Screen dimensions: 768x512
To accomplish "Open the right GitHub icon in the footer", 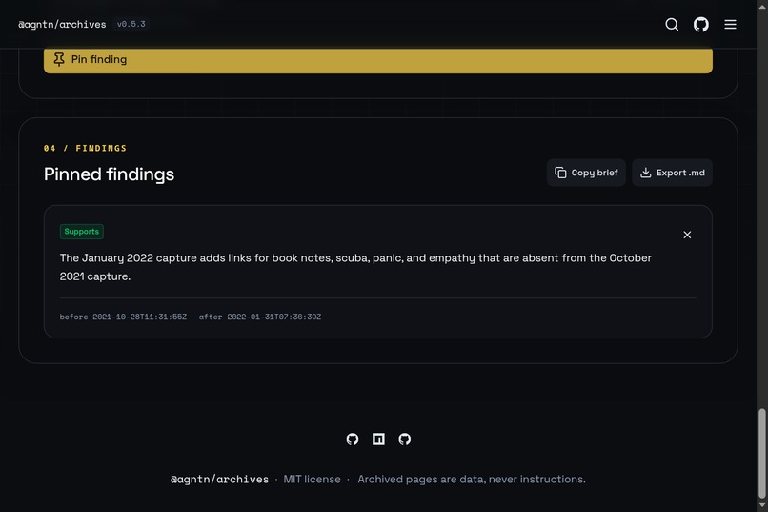I will click(x=405, y=439).
